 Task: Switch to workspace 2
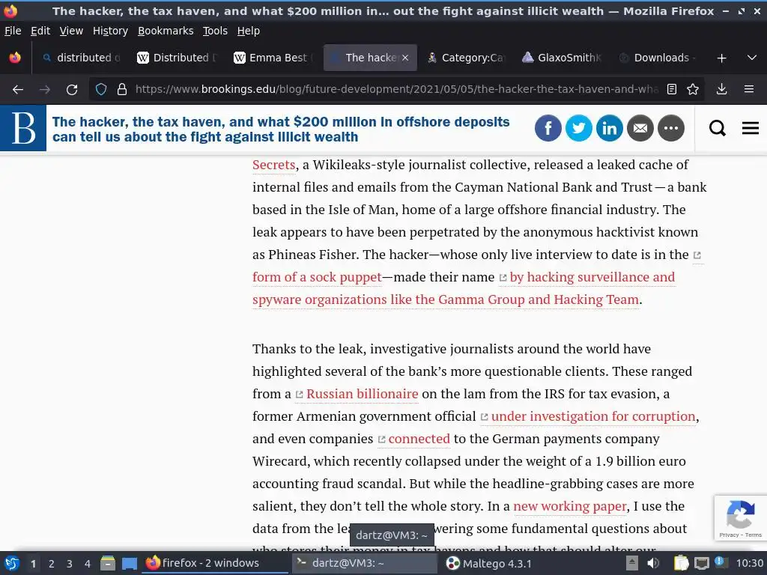pos(52,564)
